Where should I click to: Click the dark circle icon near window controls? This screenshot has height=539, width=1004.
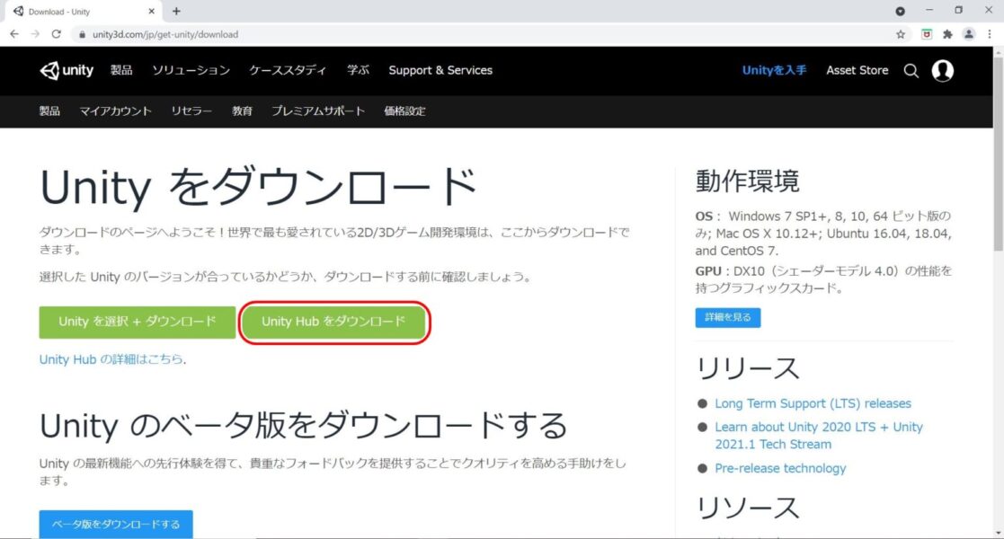coord(901,11)
